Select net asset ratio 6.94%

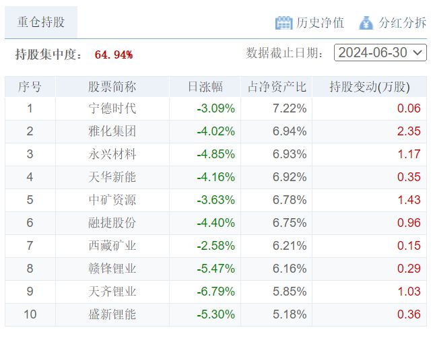(290, 131)
